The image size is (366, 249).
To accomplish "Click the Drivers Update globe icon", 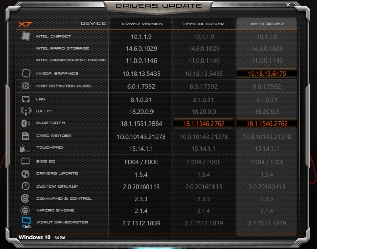I will [x=25, y=174].
